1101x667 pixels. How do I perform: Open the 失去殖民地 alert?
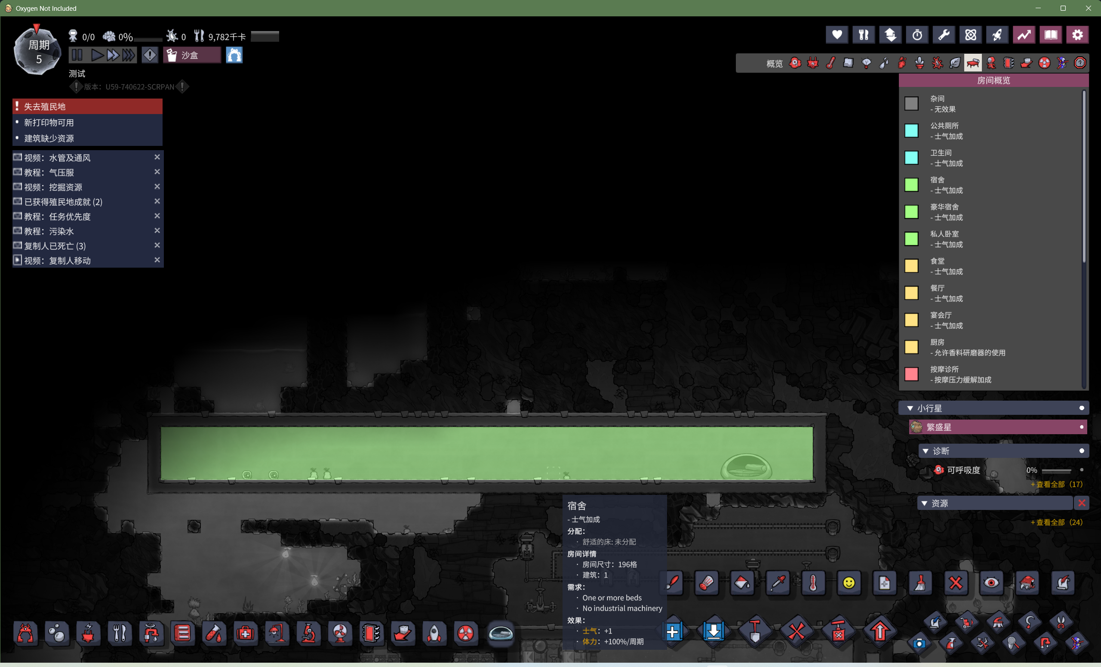[x=88, y=106]
